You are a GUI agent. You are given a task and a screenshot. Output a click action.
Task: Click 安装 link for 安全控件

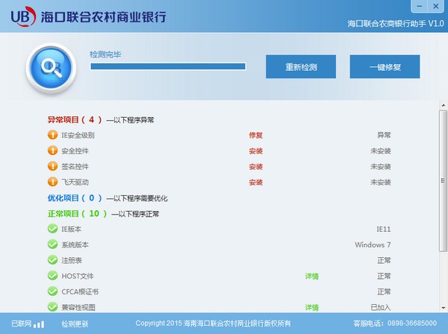pos(255,151)
